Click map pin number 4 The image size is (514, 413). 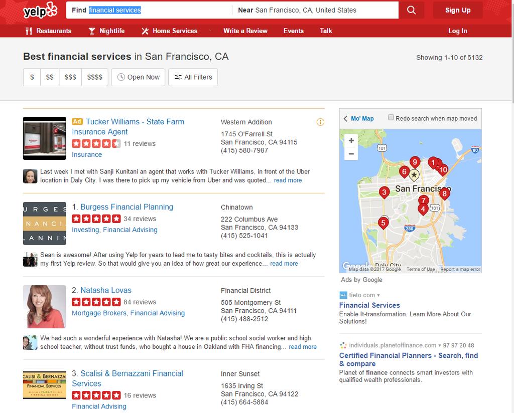pyautogui.click(x=423, y=210)
